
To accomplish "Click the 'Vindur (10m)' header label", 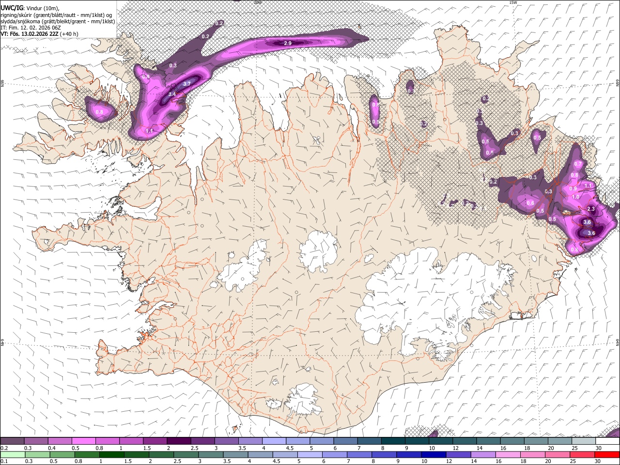I will [x=43, y=8].
